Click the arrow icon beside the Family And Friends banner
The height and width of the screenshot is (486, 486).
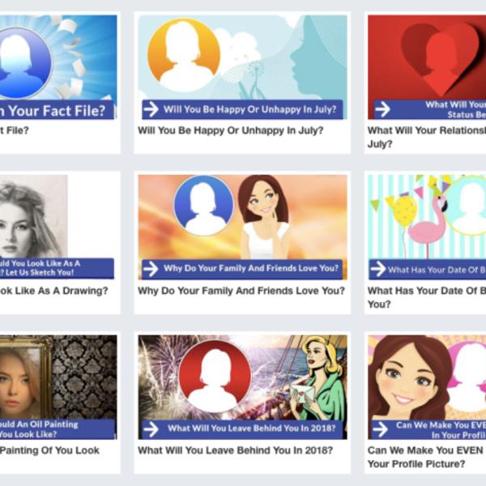pos(151,268)
